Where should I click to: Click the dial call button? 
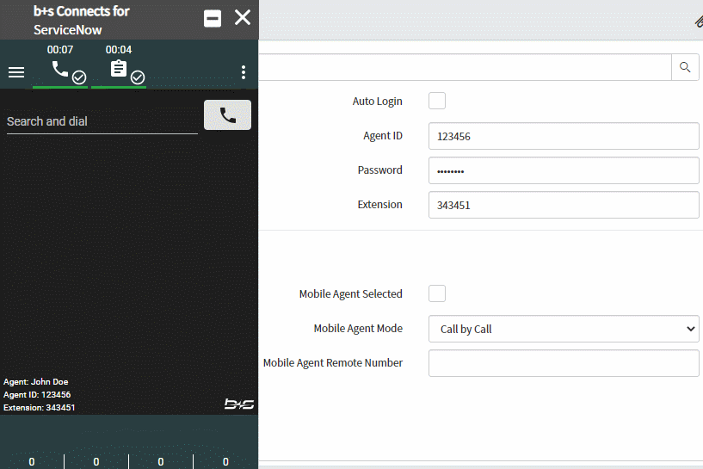pyautogui.click(x=227, y=115)
